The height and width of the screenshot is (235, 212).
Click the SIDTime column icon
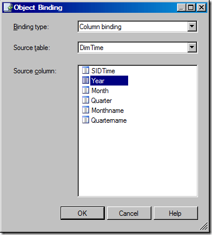86,70
